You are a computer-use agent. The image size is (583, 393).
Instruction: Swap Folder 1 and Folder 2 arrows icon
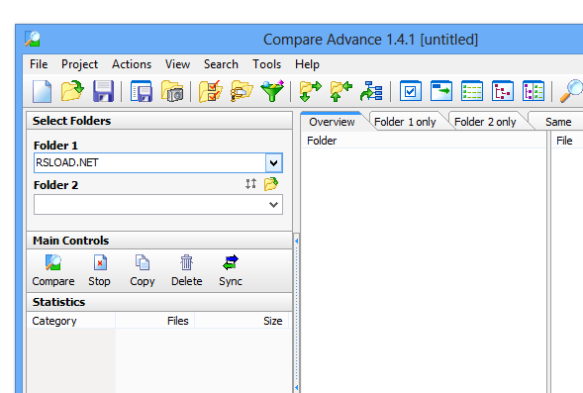click(251, 184)
